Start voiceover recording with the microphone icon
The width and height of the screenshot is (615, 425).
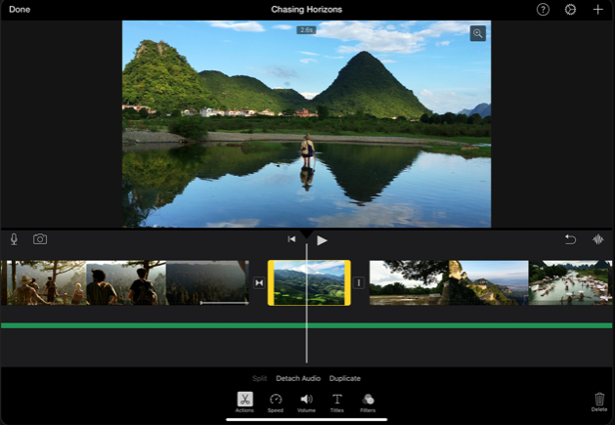(x=15, y=239)
